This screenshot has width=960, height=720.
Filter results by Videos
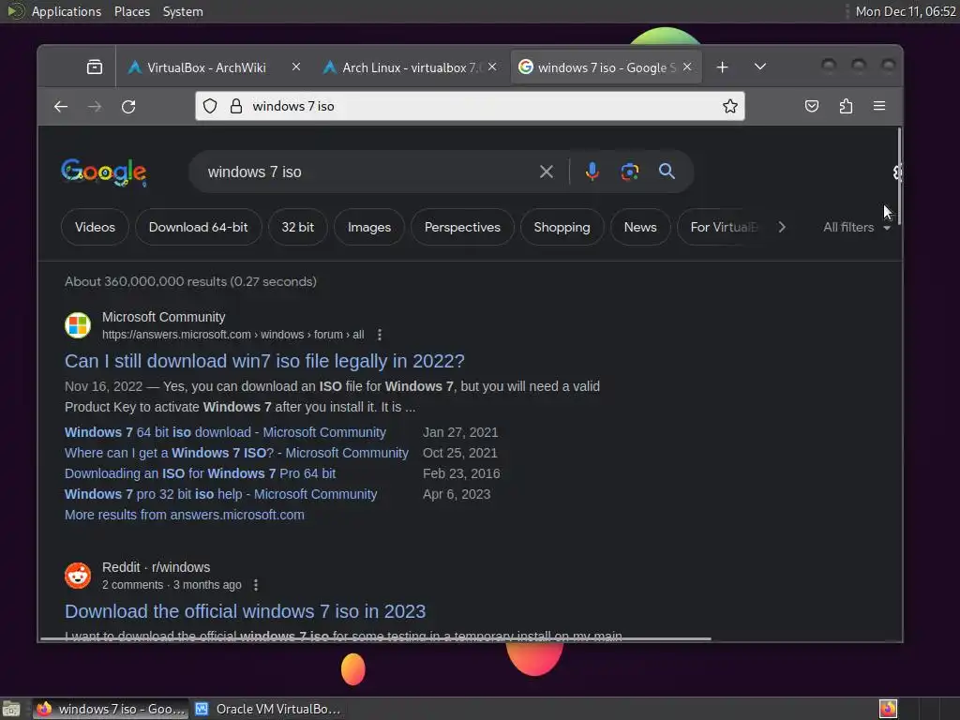pyautogui.click(x=95, y=227)
